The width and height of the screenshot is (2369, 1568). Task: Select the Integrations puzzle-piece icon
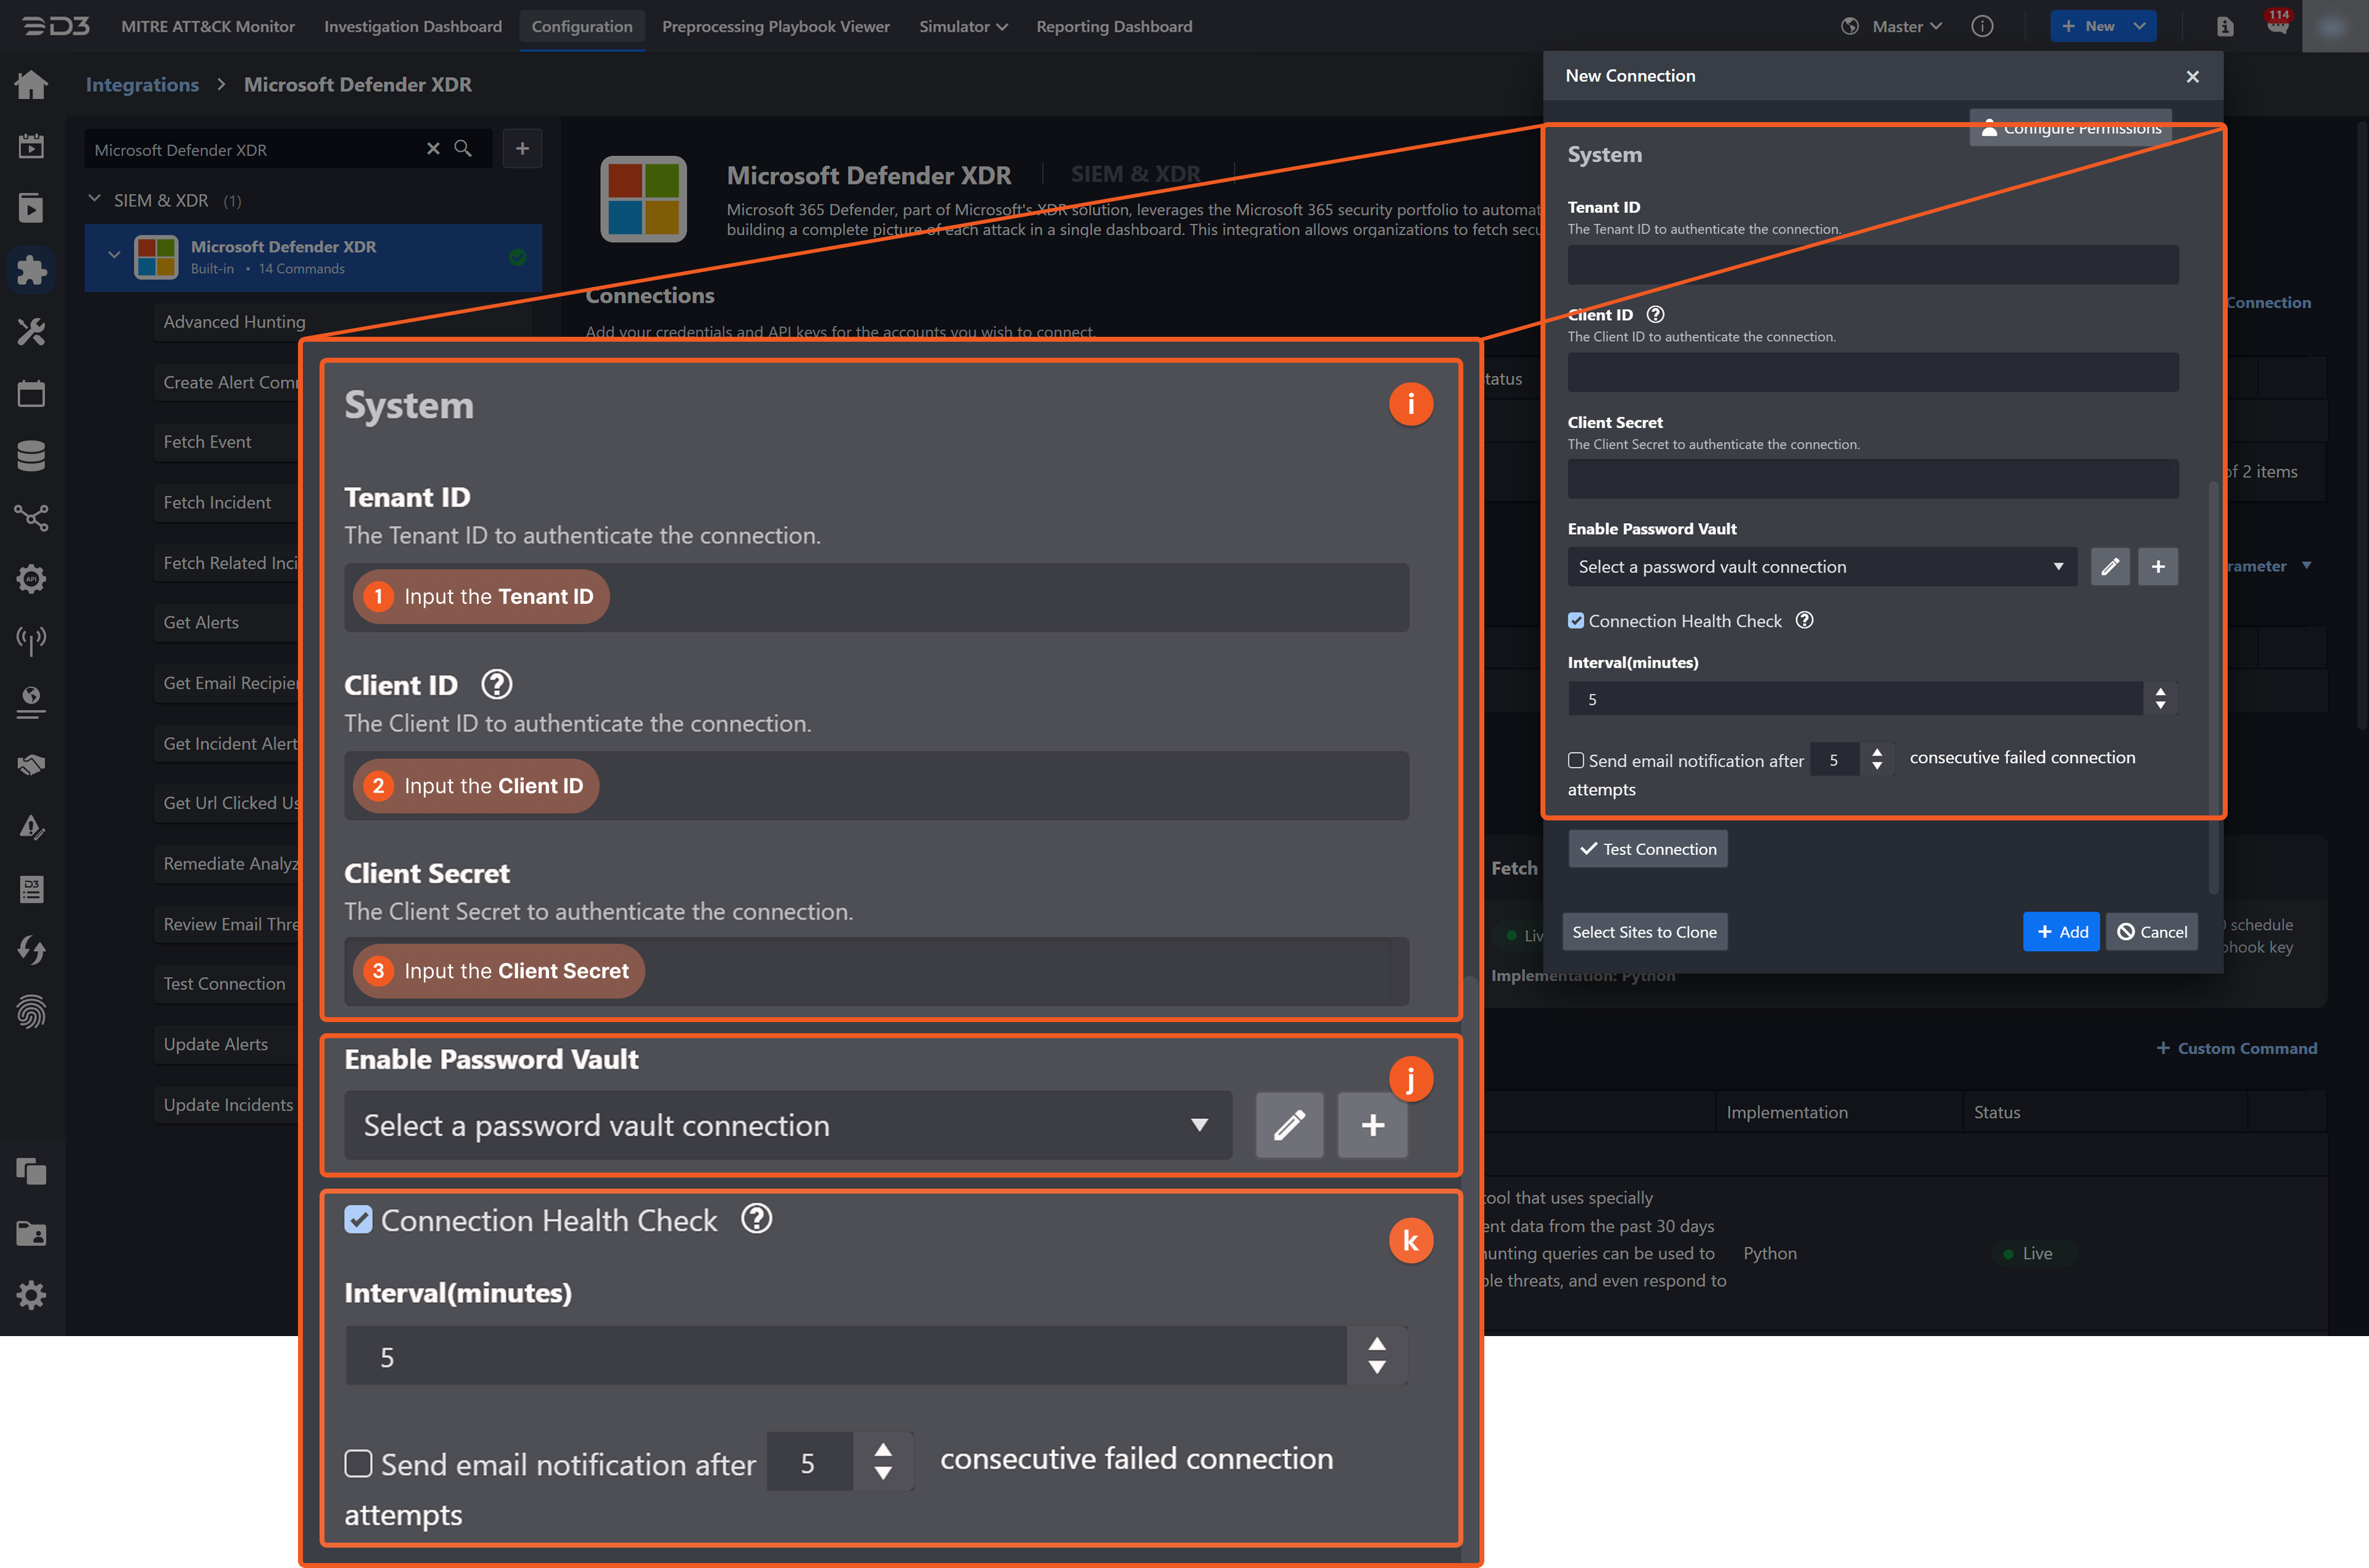pyautogui.click(x=31, y=269)
